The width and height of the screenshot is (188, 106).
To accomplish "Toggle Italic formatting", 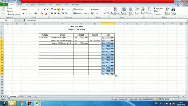I will pos(26,13).
